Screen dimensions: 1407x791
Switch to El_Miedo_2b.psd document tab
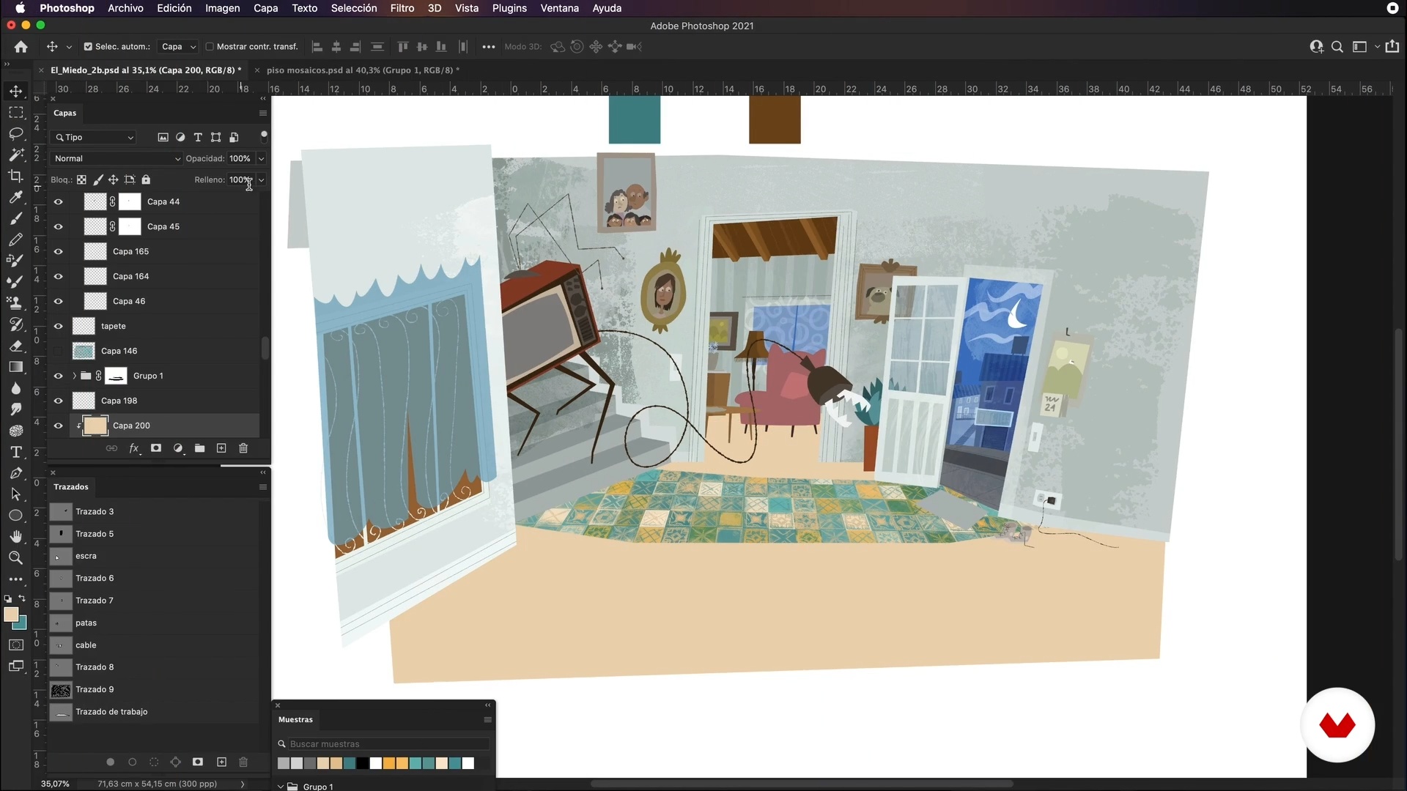(146, 70)
